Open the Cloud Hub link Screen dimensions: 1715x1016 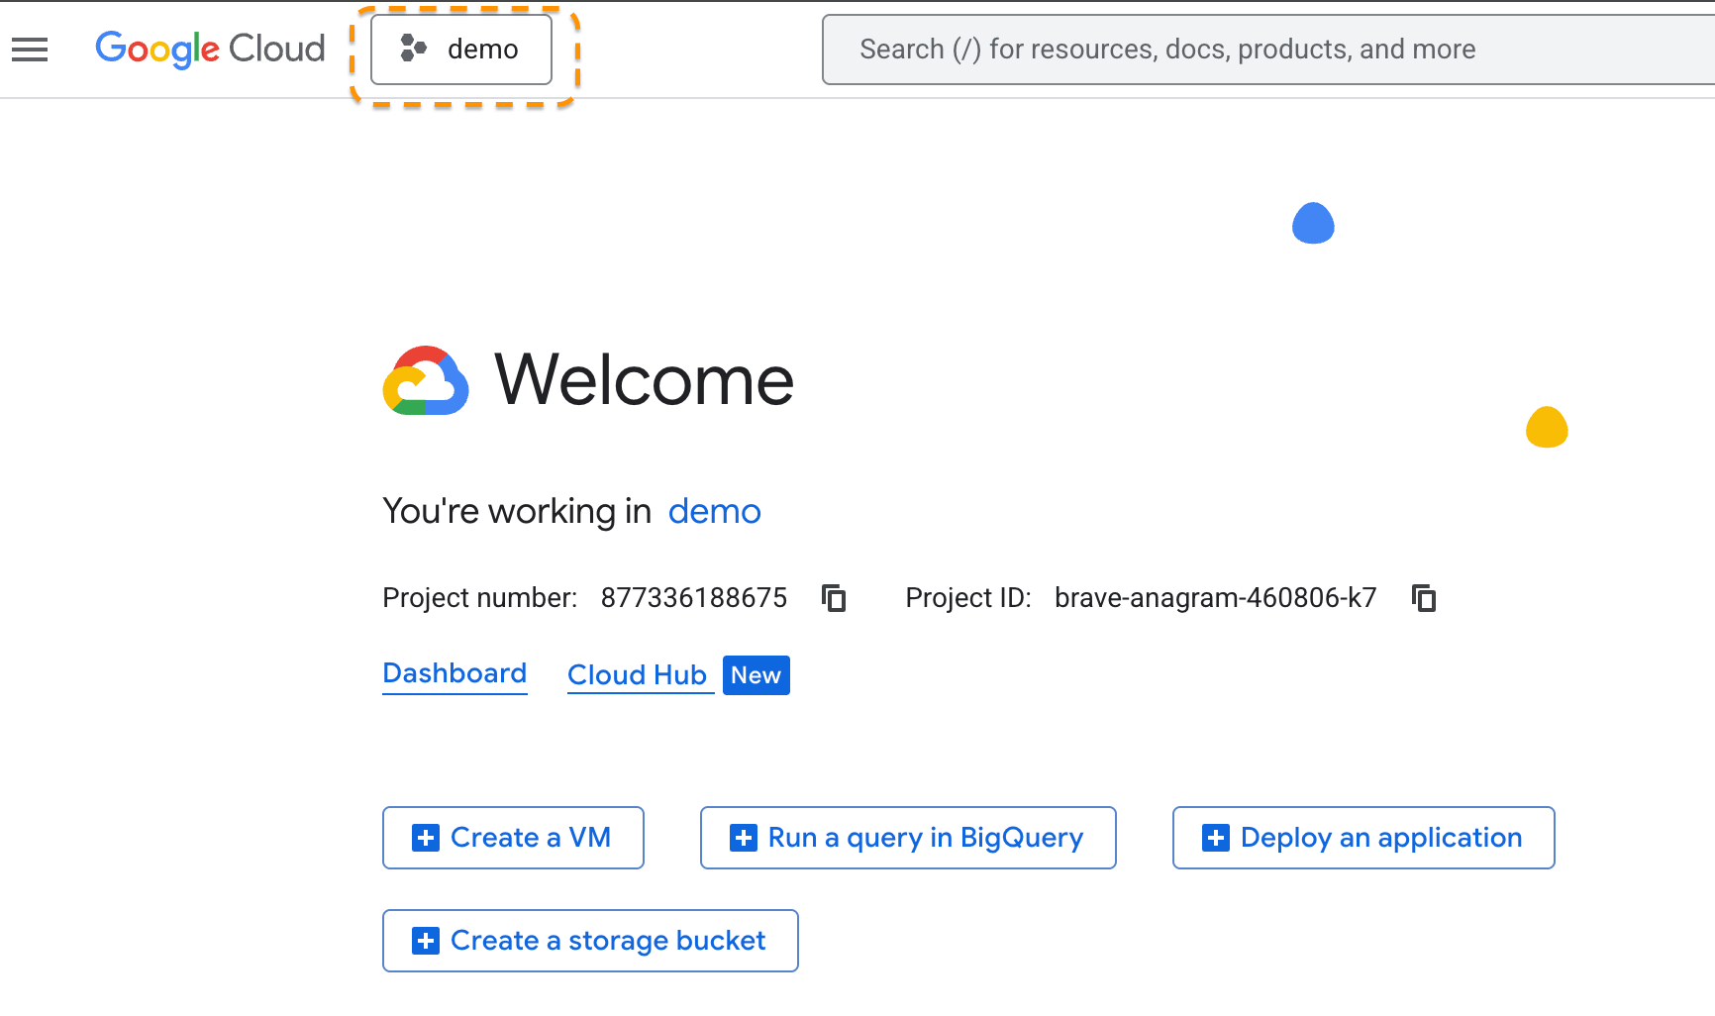637,675
